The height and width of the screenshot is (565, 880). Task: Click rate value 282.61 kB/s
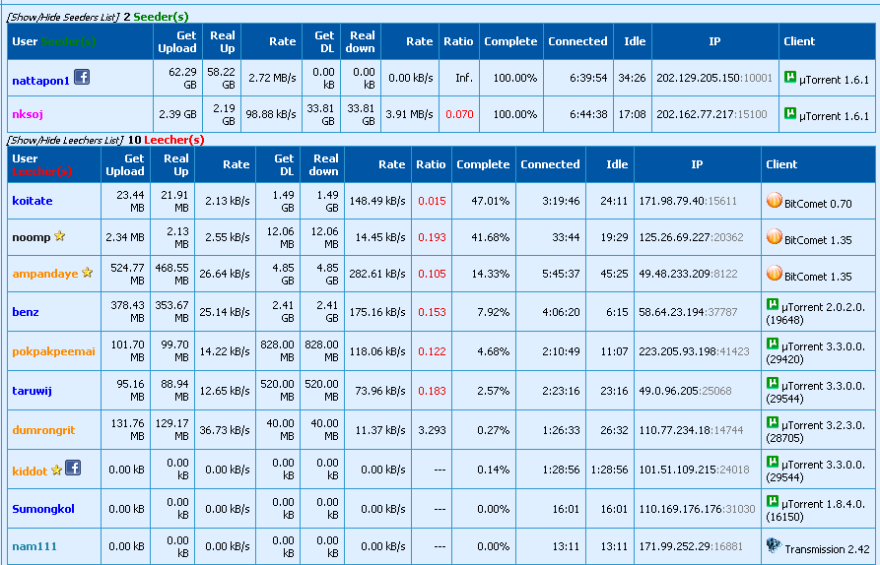coord(377,274)
